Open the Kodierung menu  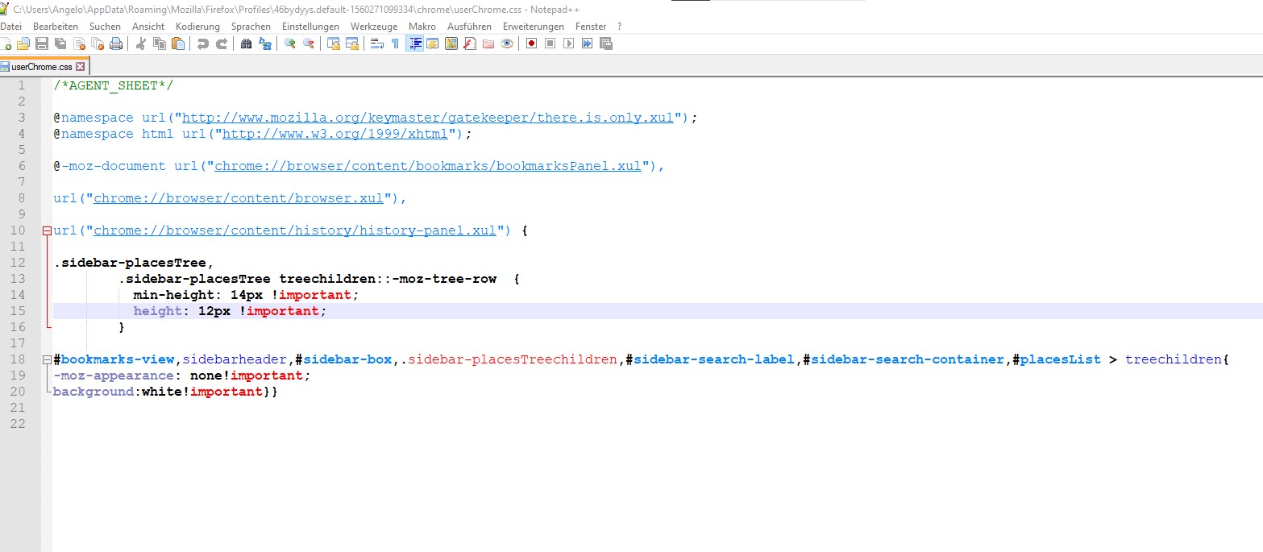197,27
